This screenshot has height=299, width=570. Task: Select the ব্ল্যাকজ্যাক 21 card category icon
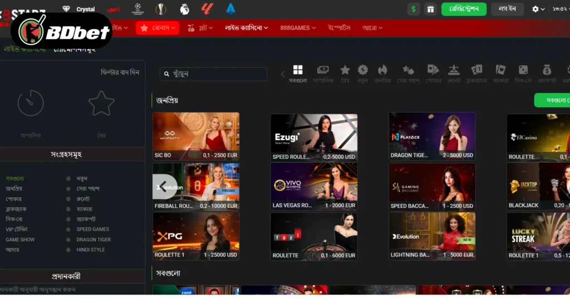tap(476, 69)
